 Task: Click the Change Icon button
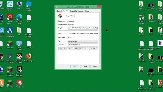point(80,49)
